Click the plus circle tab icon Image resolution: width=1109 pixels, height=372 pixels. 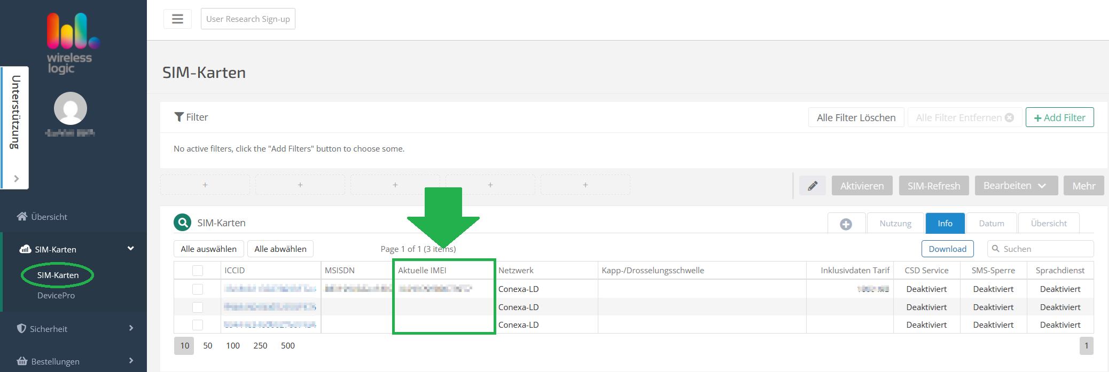[846, 224]
